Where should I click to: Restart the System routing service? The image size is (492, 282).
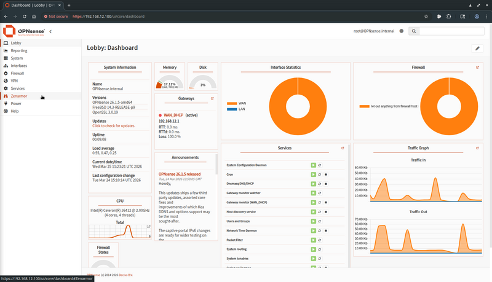coord(320,249)
